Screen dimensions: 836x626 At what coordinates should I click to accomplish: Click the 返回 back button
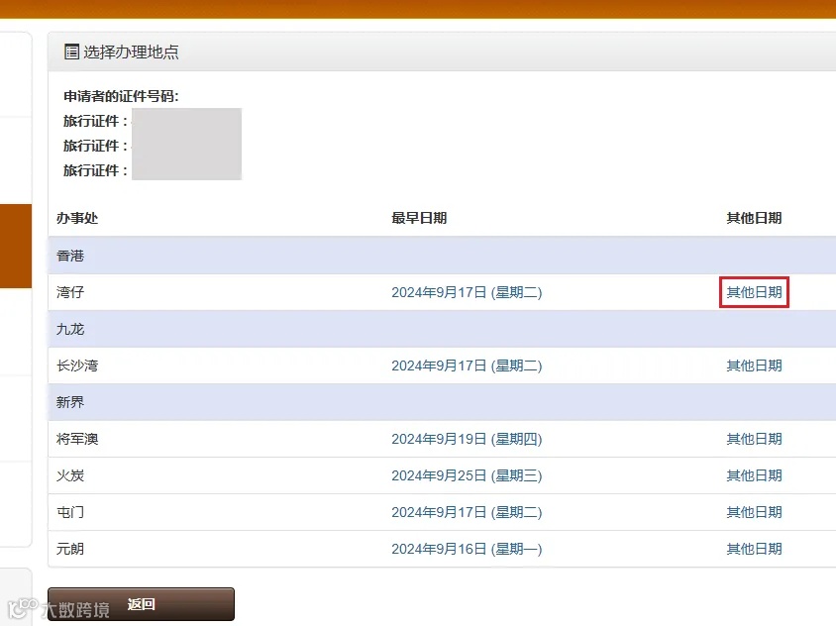click(x=141, y=604)
